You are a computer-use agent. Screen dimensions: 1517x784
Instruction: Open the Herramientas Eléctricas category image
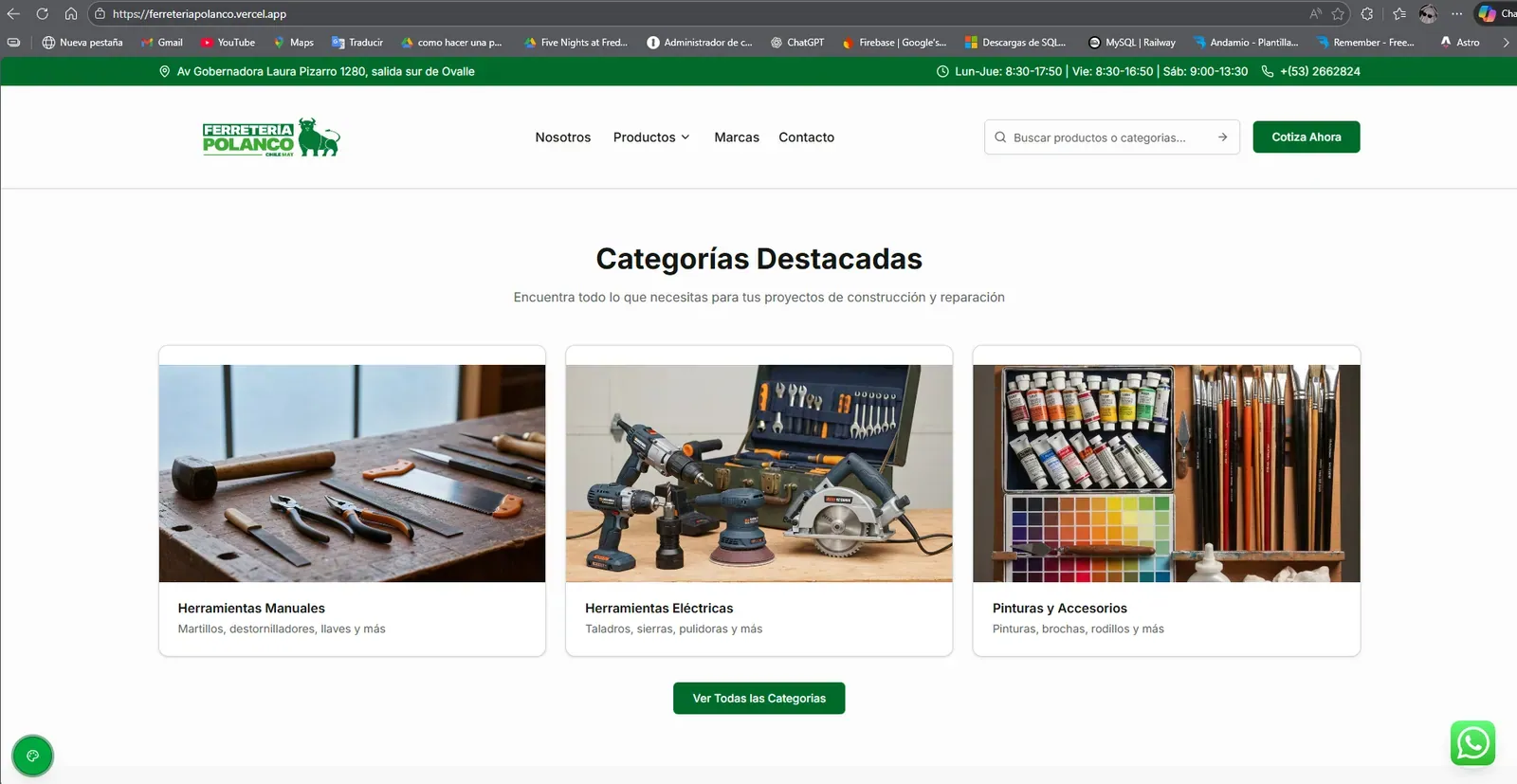758,473
